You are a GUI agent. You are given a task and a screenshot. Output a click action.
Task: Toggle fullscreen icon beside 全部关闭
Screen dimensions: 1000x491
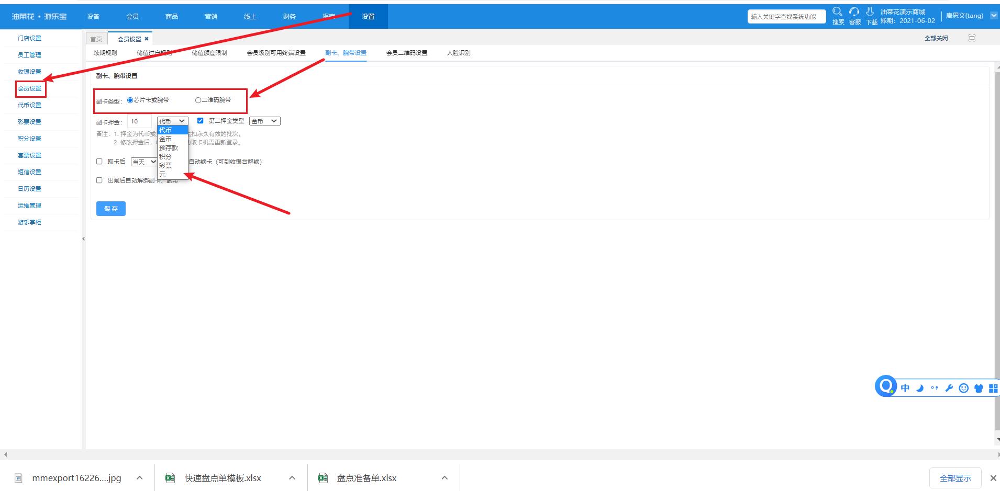(x=972, y=38)
